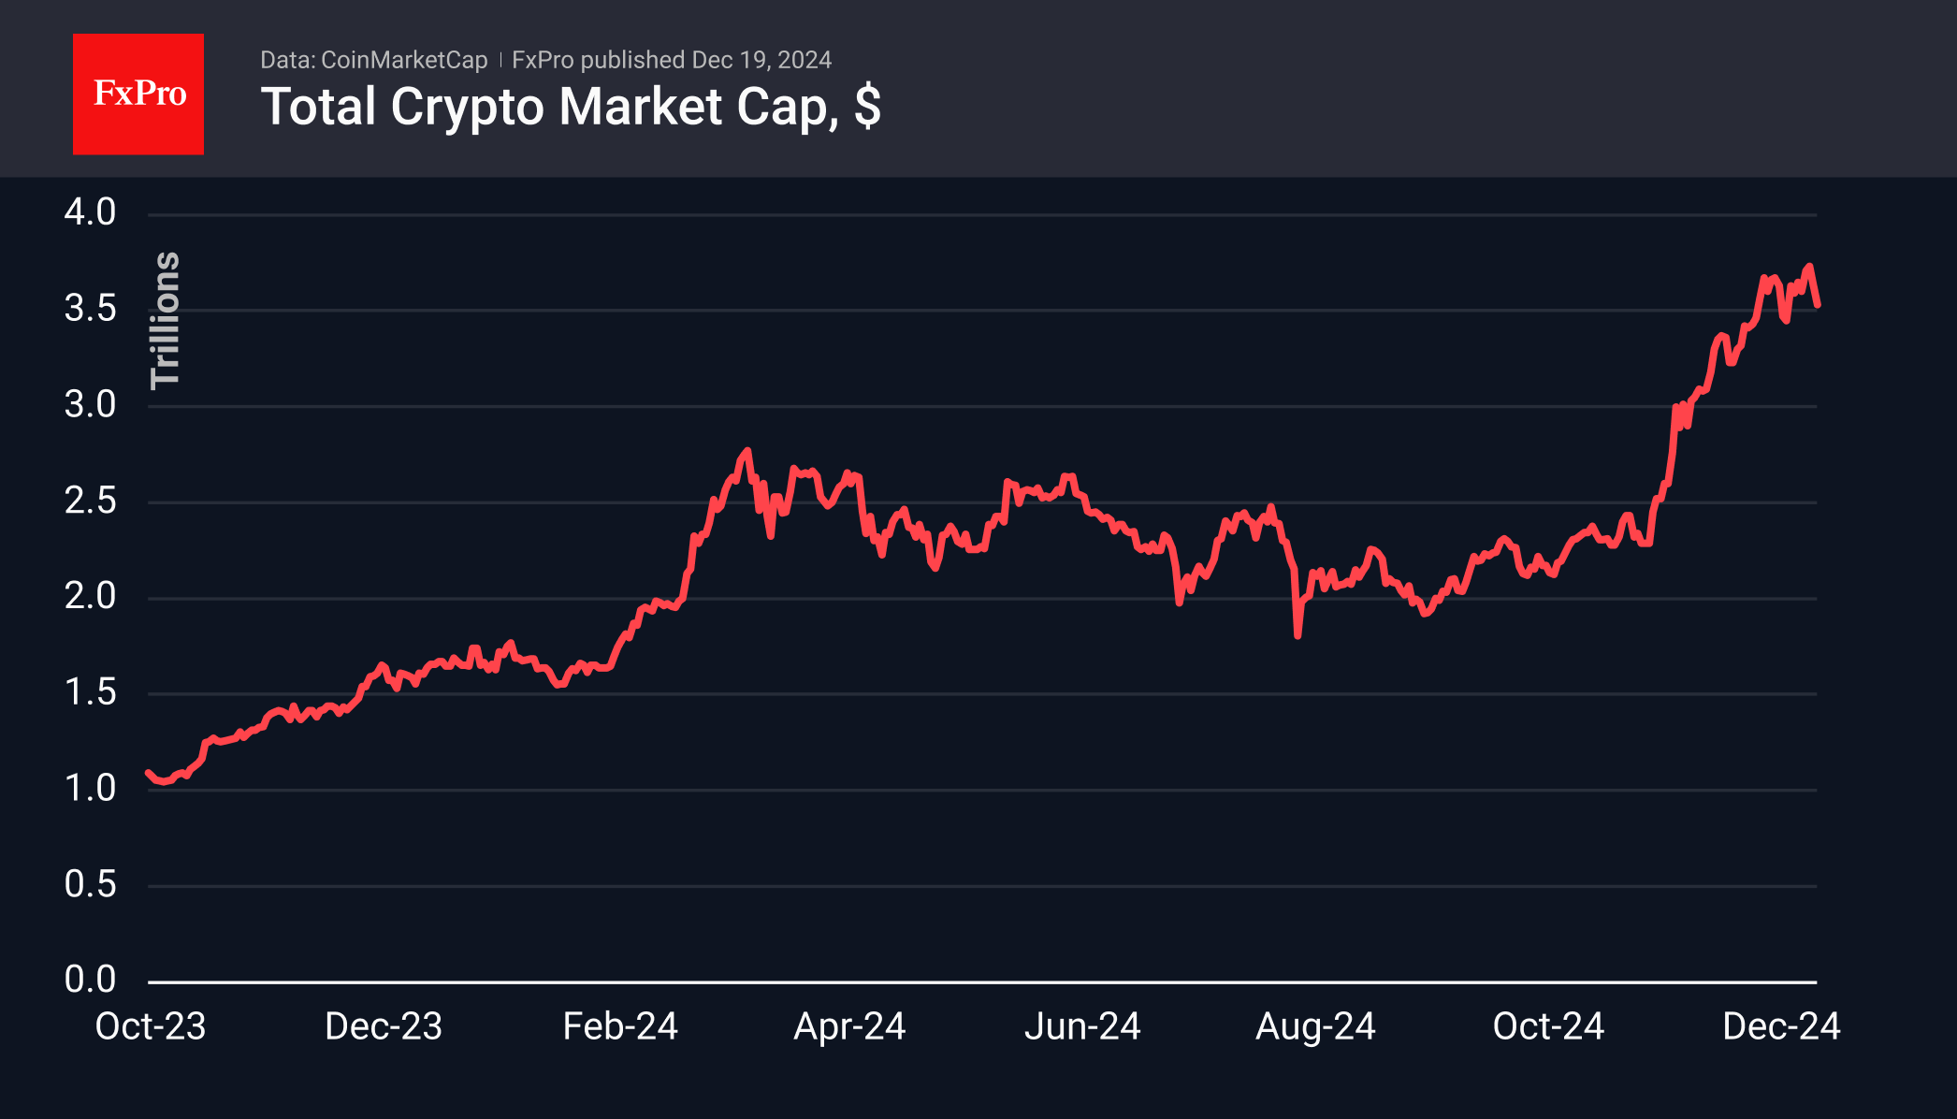Click the Aug-24 x-axis label
Image resolution: width=1957 pixels, height=1119 pixels.
click(x=1315, y=1026)
